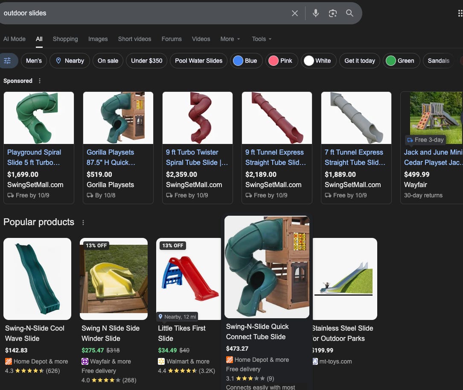The image size is (463, 390).
Task: Open Google Lens image search icon
Action: pyautogui.click(x=332, y=13)
